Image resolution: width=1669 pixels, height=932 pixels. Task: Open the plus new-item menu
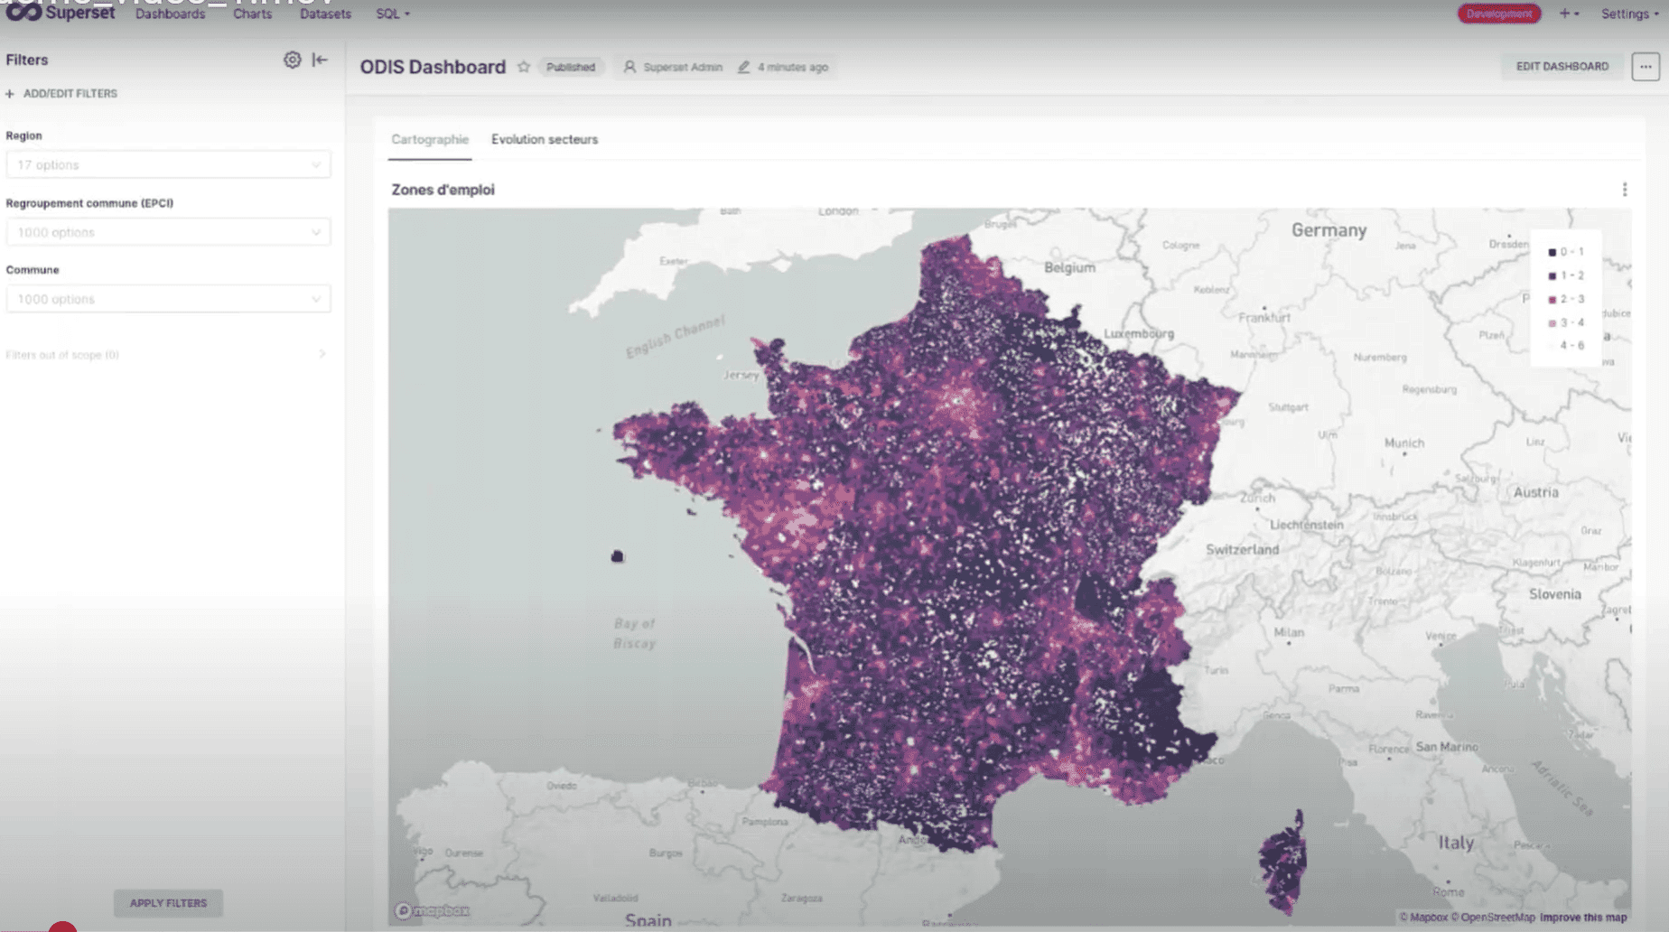coord(1568,14)
